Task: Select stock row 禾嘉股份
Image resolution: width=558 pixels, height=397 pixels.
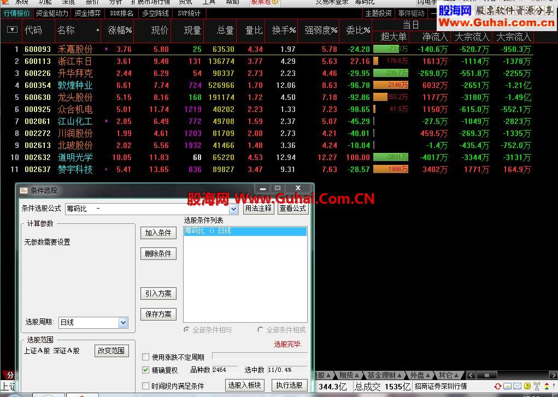Action: click(267, 49)
